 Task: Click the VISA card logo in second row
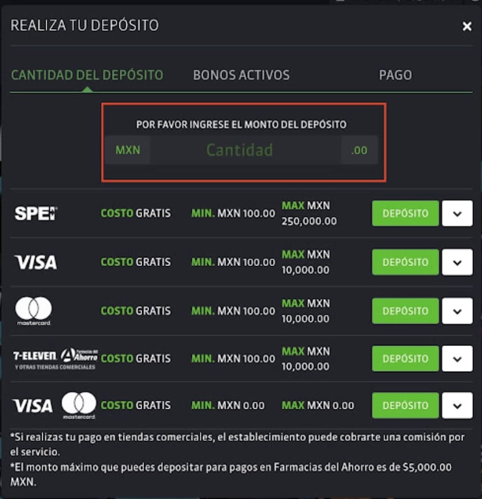35,262
